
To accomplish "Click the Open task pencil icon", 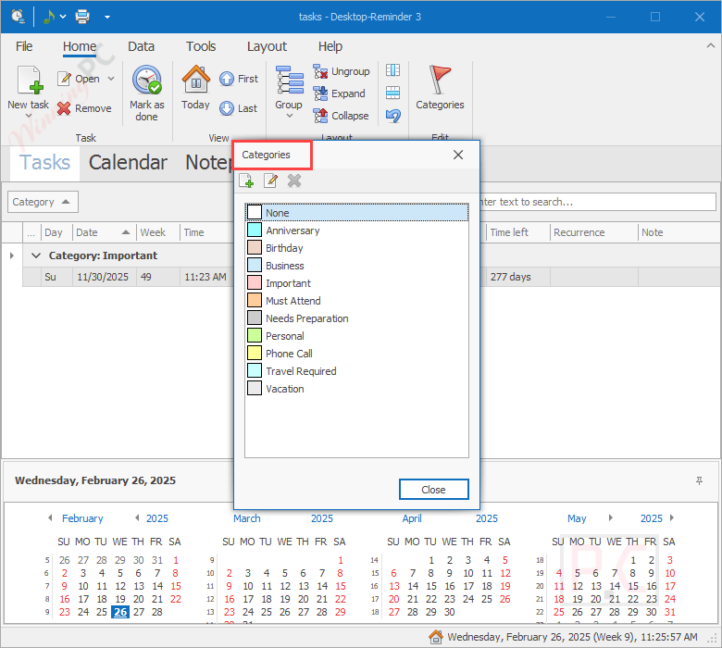I will pyautogui.click(x=65, y=79).
